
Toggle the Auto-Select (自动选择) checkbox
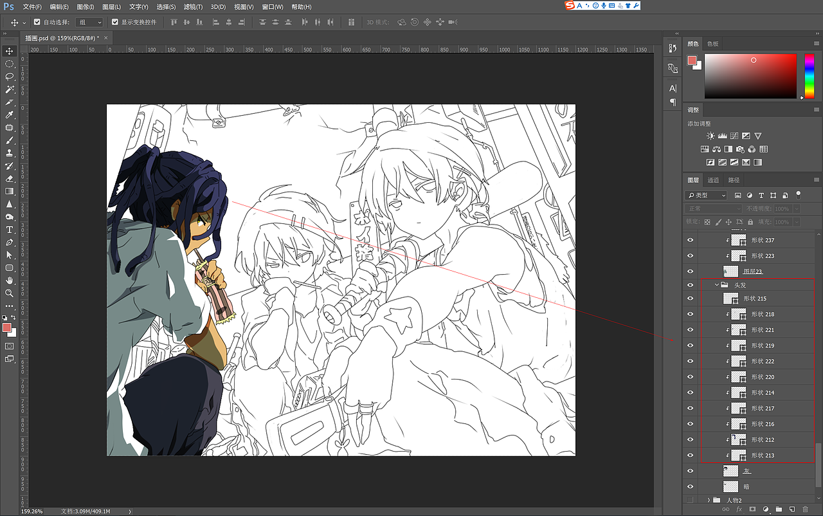point(37,23)
